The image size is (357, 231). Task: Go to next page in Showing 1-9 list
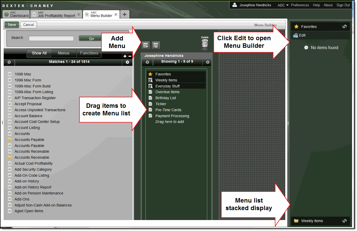[x=208, y=62]
